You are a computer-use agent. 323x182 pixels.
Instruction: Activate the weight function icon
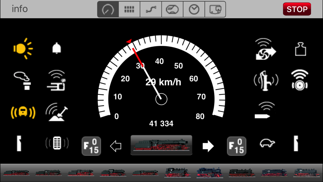[x=300, y=49]
